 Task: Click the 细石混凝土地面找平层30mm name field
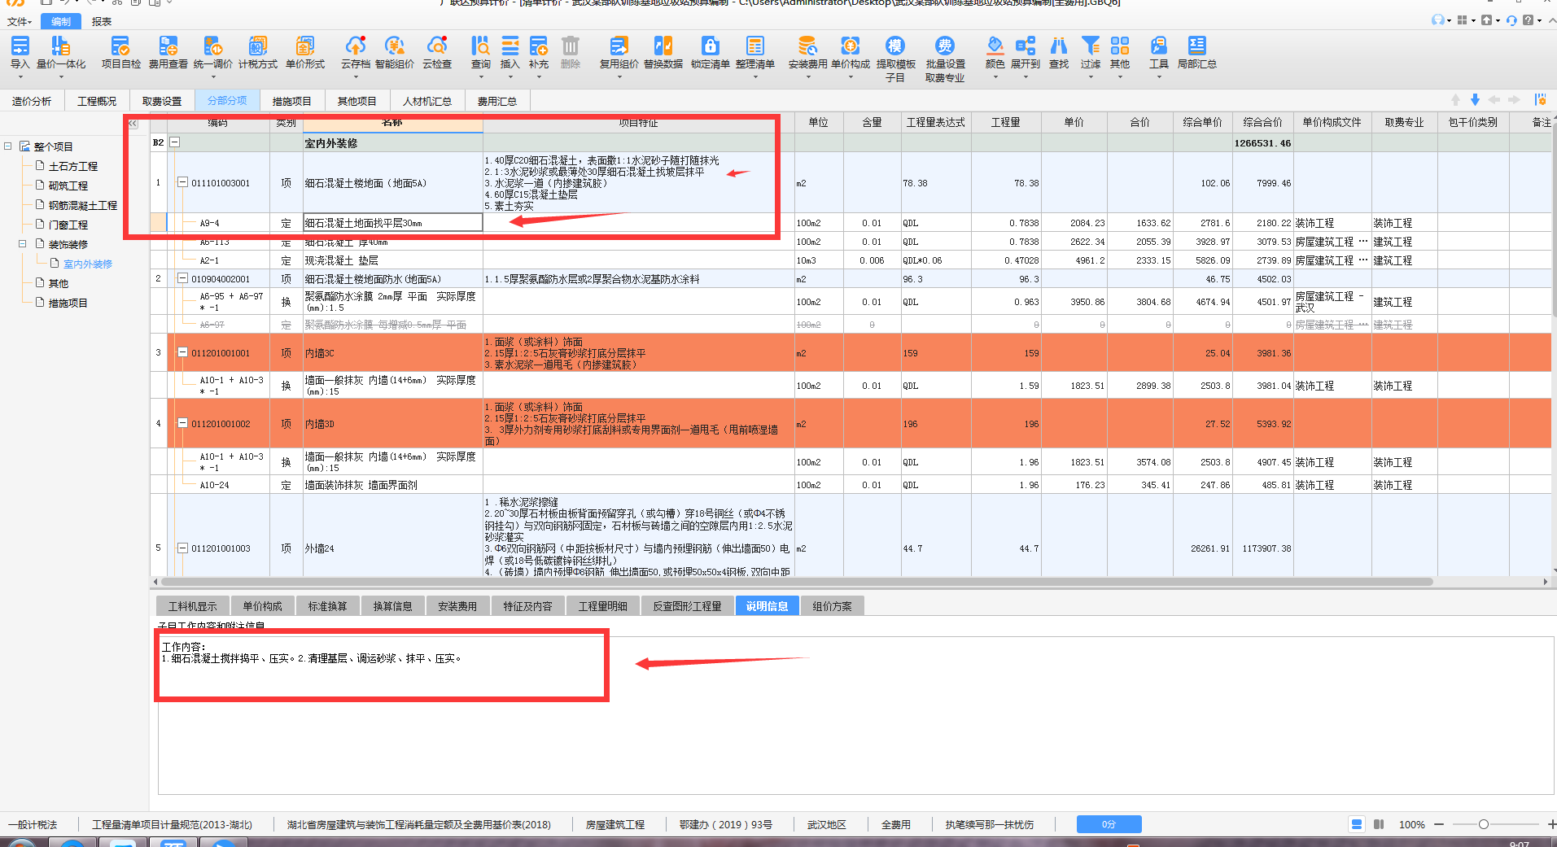tap(393, 223)
